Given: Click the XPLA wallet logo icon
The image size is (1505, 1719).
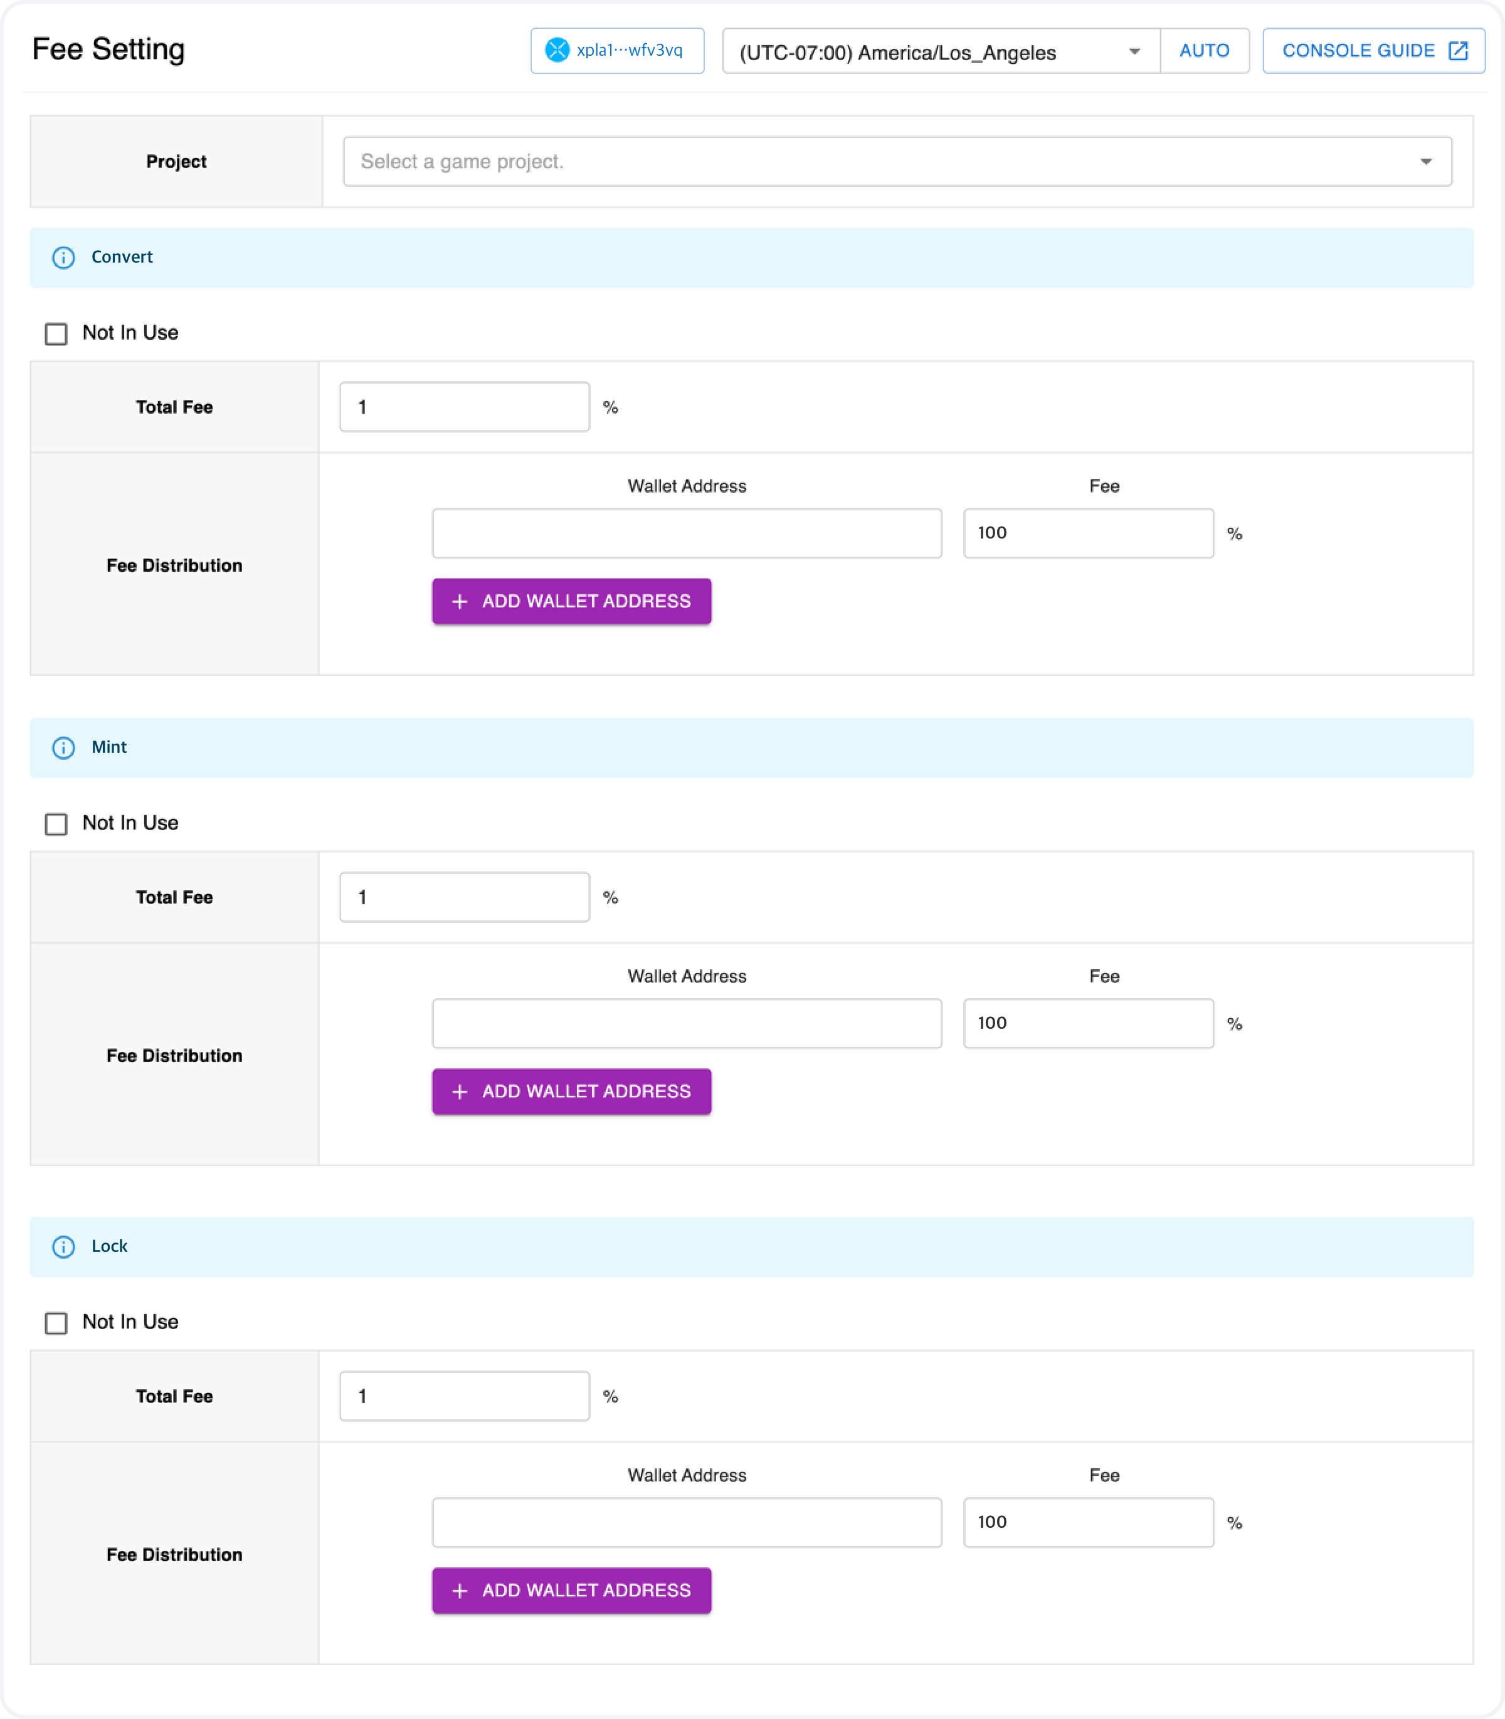Looking at the screenshot, I should [557, 50].
